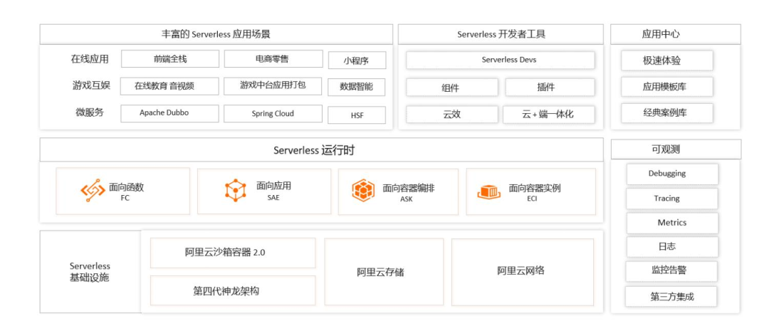Select the 插件 box
The width and height of the screenshot is (769, 321).
(550, 88)
